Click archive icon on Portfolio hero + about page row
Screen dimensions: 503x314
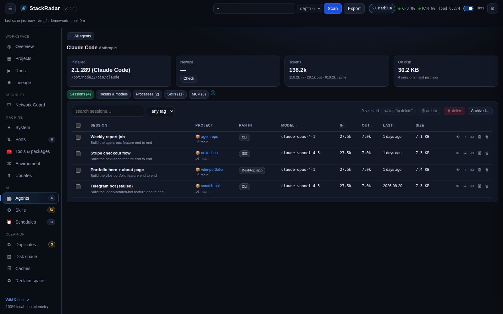(x=479, y=170)
